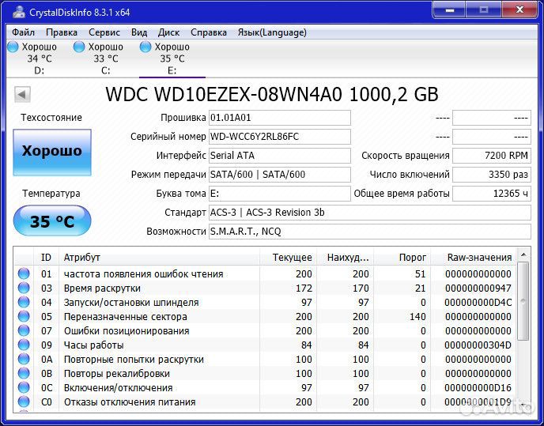Click raw value 000000000D16
544x426 pixels.
pos(478,388)
